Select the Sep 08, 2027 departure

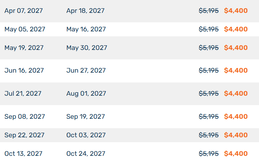tap(25, 117)
